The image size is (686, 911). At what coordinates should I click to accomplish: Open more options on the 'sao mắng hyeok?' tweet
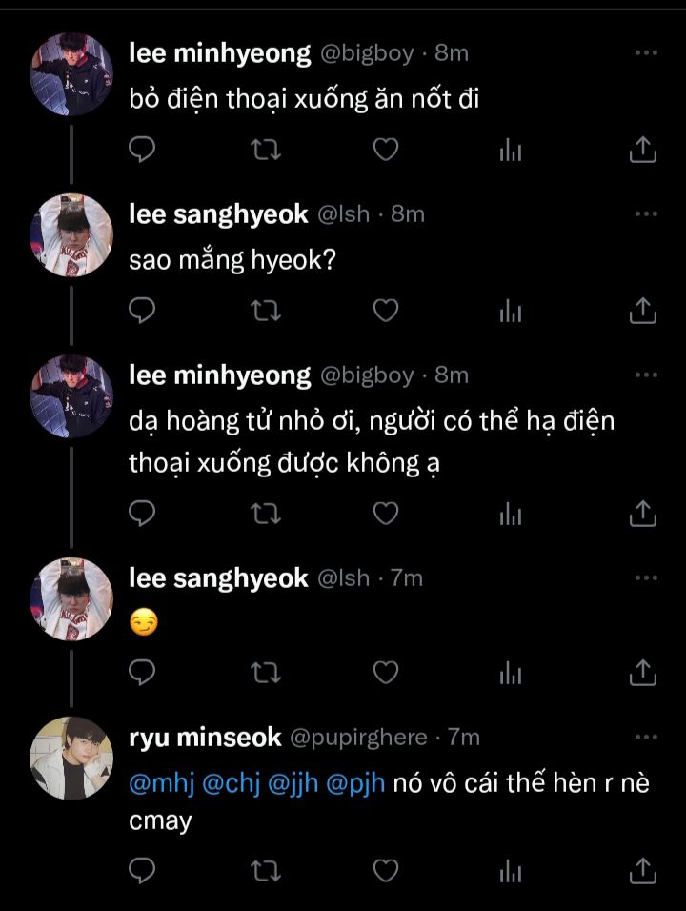click(x=646, y=213)
